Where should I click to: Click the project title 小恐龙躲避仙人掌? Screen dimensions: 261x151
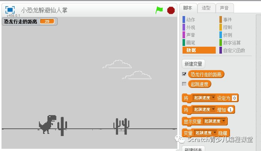pyautogui.click(x=44, y=10)
